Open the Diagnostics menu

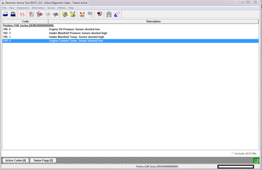23,8
